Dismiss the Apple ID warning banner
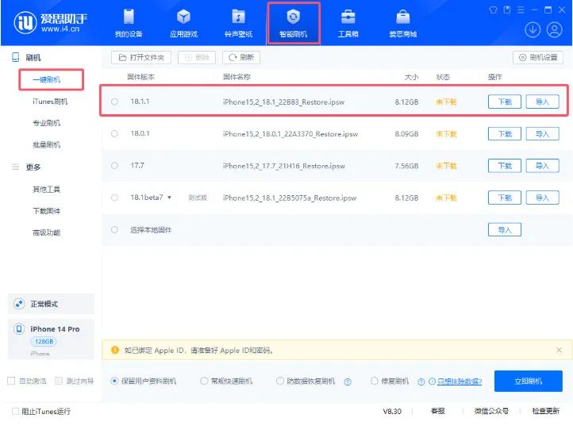Screen dimensions: 573x426 point(559,350)
